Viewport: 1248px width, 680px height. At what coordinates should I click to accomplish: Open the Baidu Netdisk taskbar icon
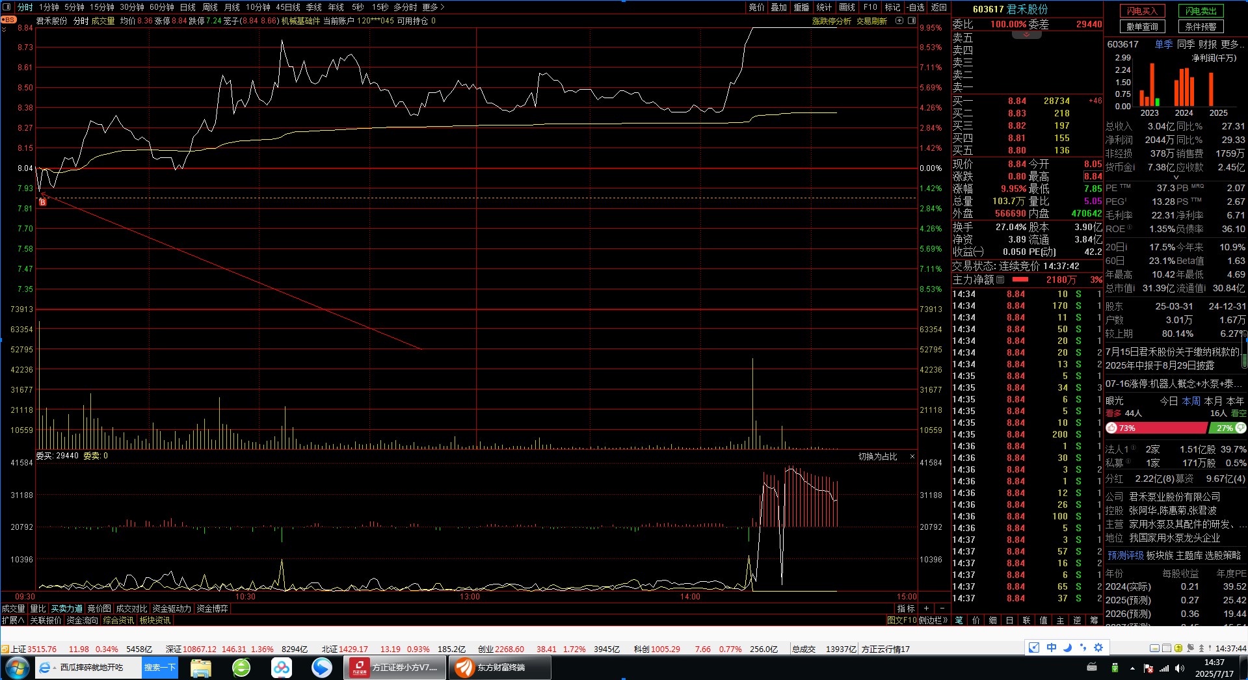(282, 668)
